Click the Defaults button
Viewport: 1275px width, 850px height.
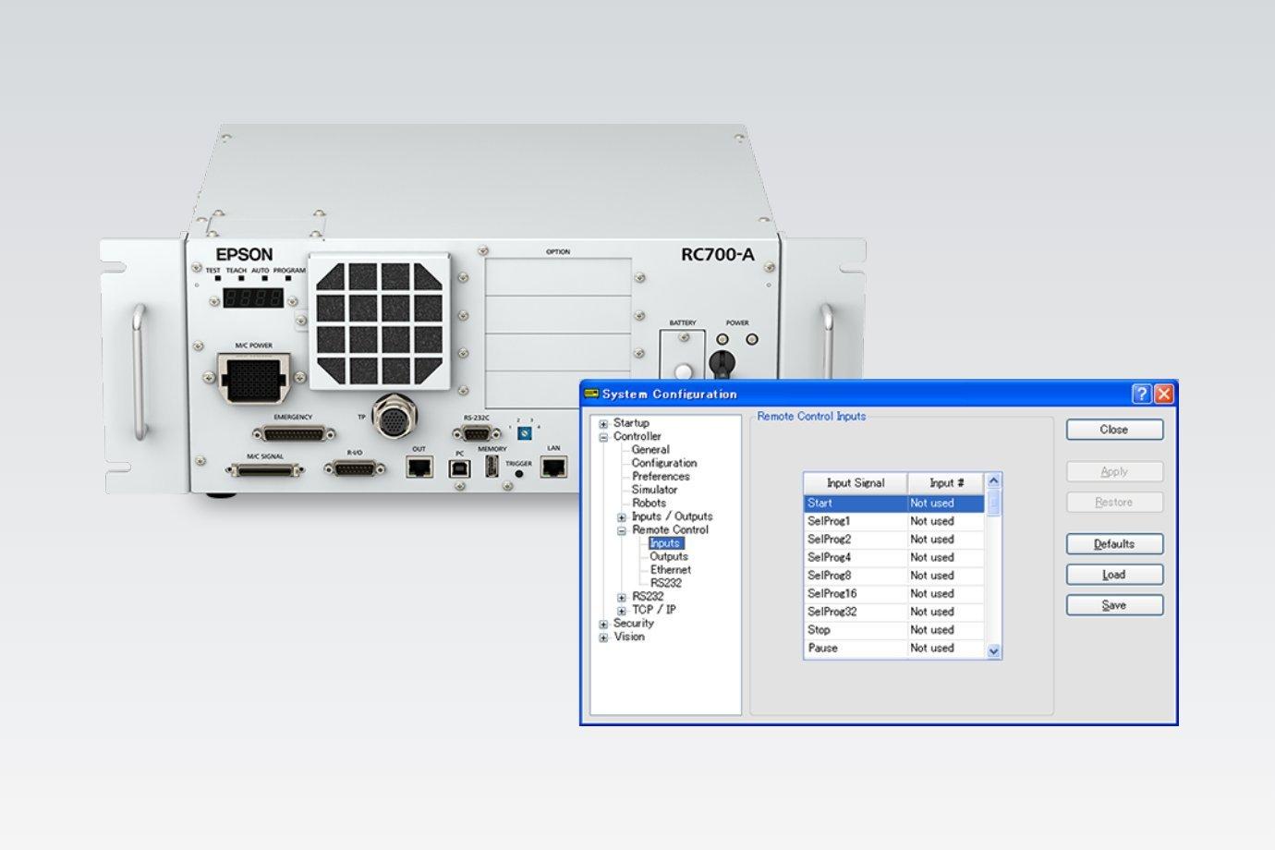[x=1114, y=544]
